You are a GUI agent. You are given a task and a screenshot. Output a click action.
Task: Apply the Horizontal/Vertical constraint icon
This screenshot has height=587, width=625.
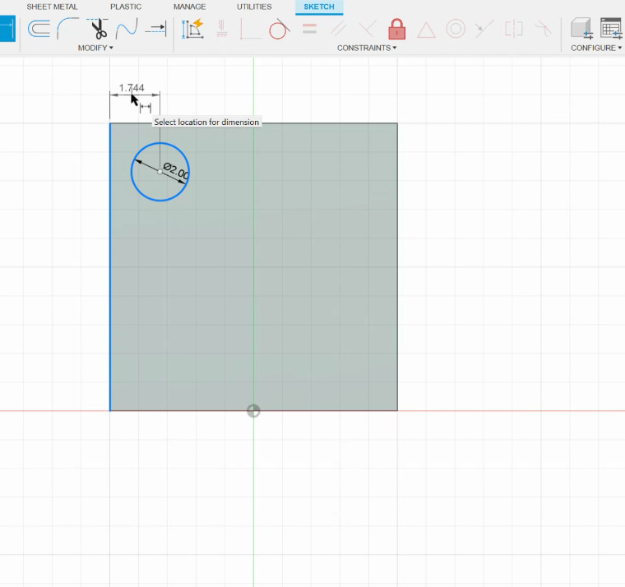tap(221, 29)
